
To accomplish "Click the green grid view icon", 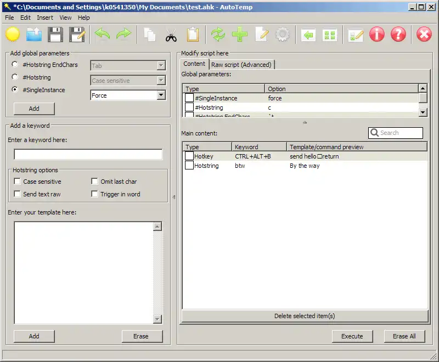I will (330, 35).
